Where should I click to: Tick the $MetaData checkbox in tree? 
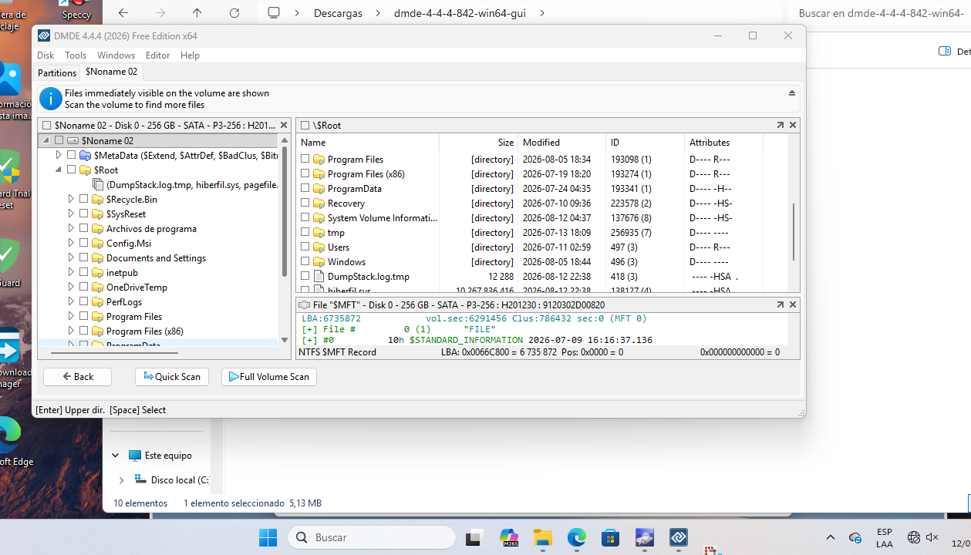pos(71,155)
